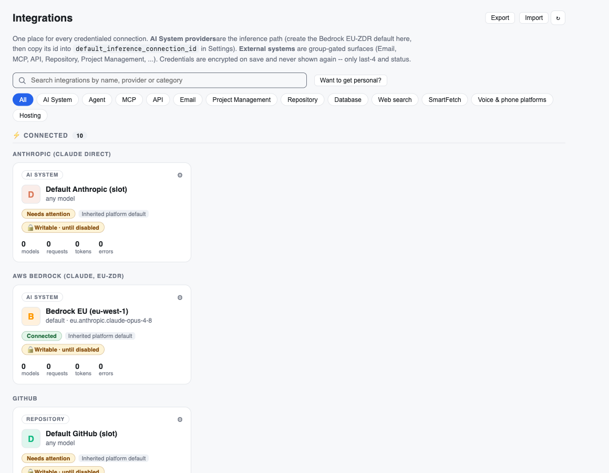Image resolution: width=609 pixels, height=473 pixels.
Task: Open settings gear on Default GitHub card
Action: 180,419
